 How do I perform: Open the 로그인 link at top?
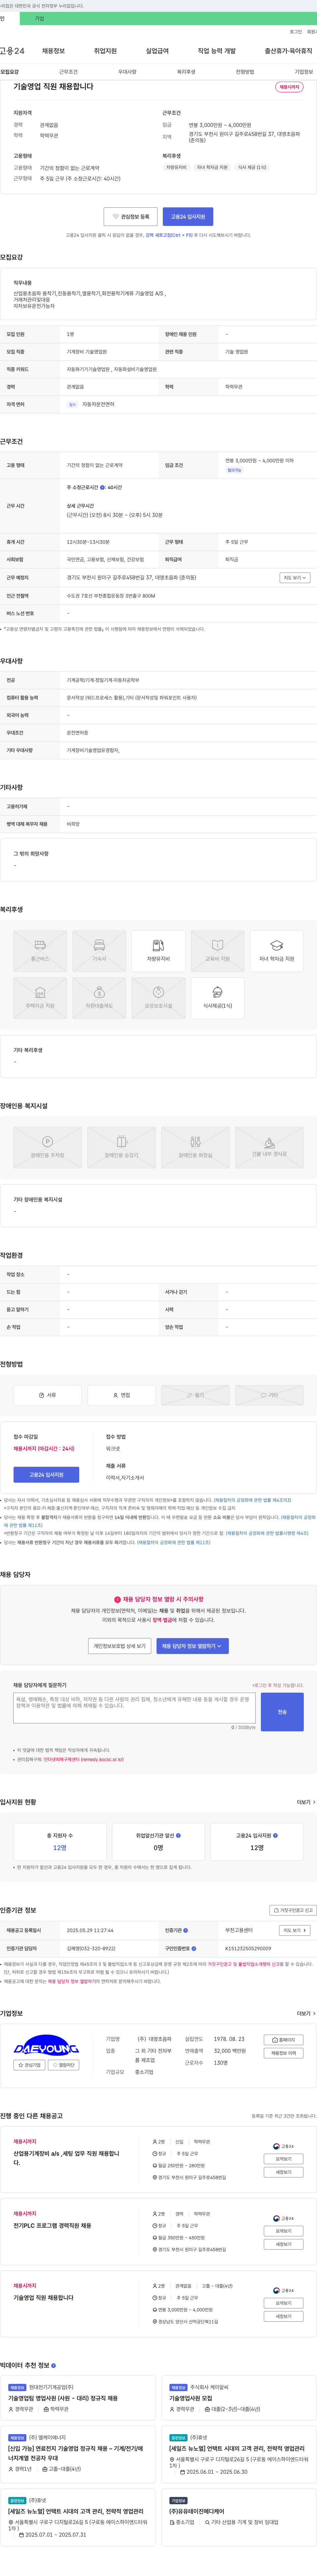click(x=296, y=32)
